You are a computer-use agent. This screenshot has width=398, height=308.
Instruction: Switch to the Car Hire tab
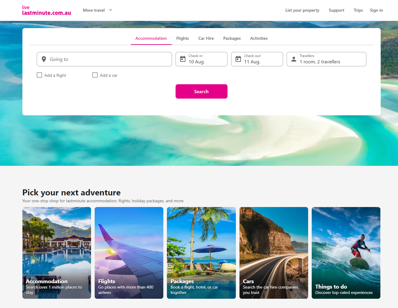[206, 38]
